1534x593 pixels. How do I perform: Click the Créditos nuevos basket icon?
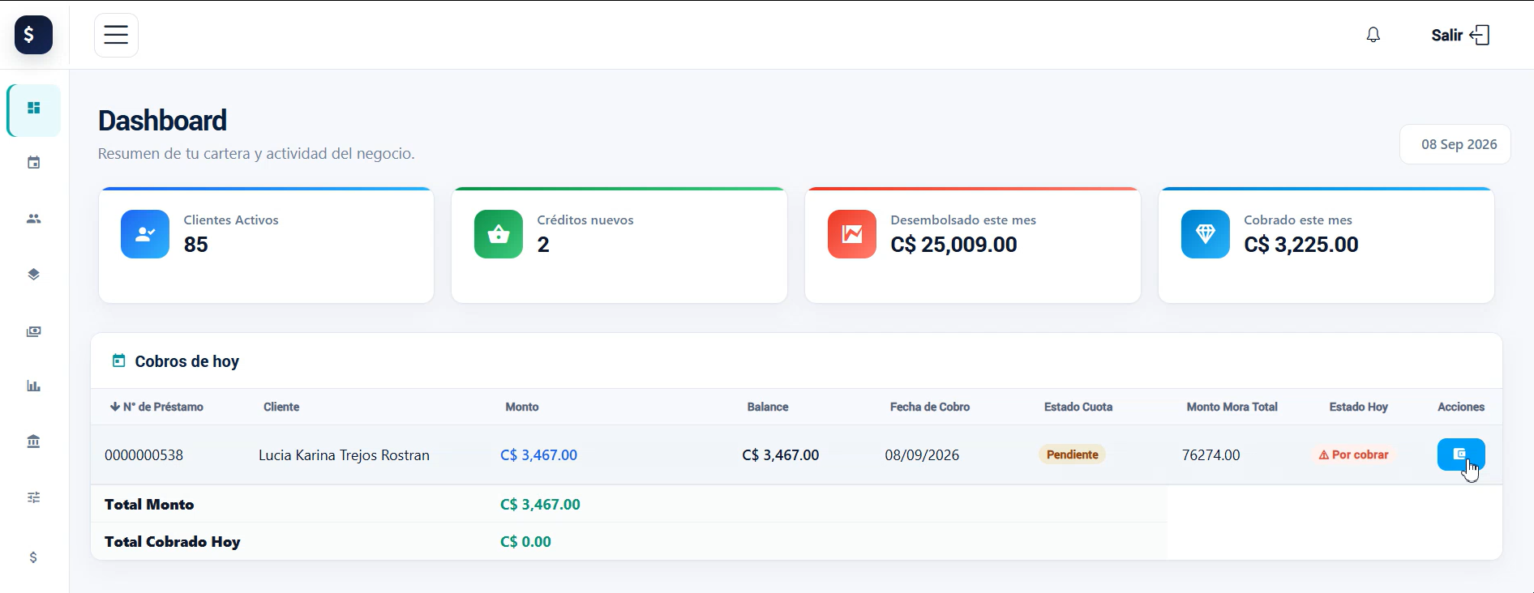click(499, 234)
